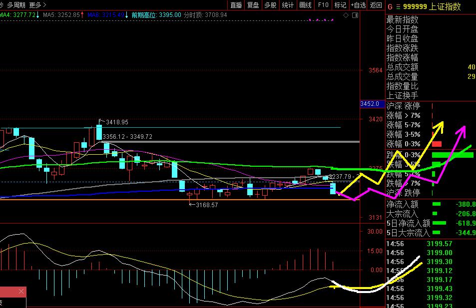This screenshot has height=308, width=476.
Task: Select the 3418.95 high price label
Action: 116,122
